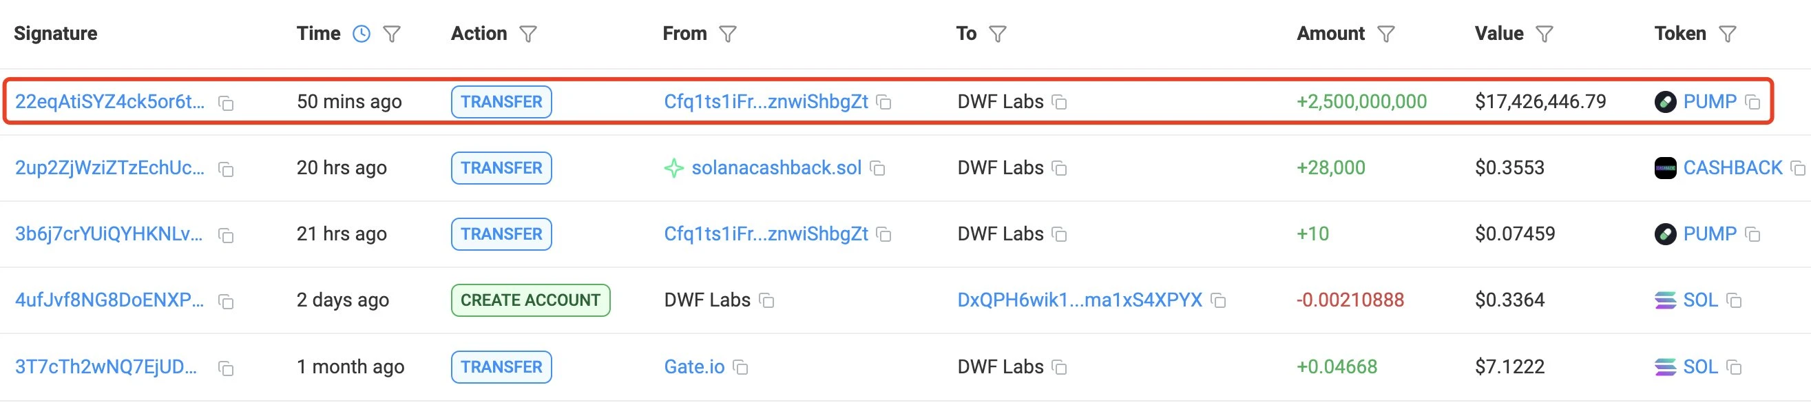This screenshot has width=1811, height=405.
Task: Copy signature 22eqAtiSYZ4ck5or6t
Action: click(226, 103)
